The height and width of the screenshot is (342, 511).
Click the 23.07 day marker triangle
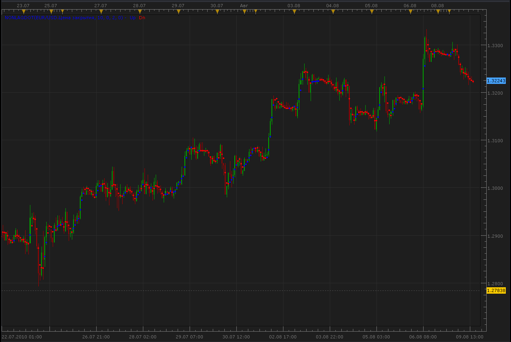[24, 12]
